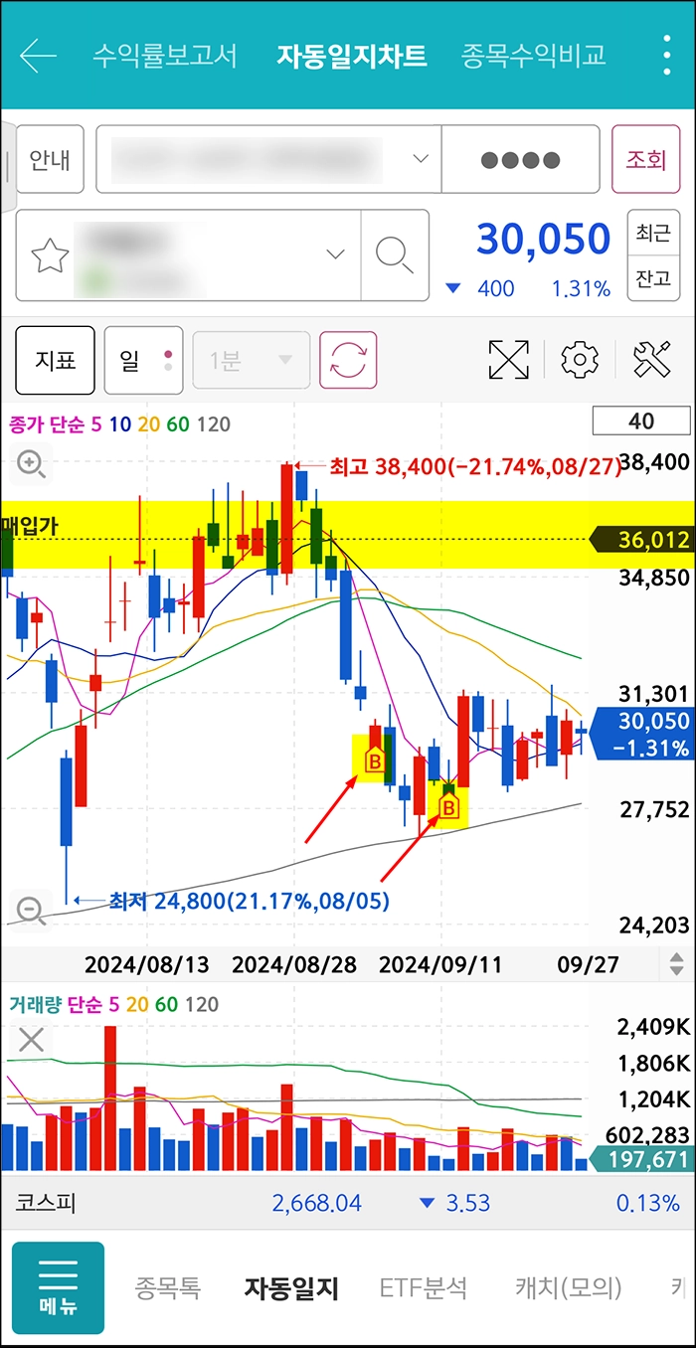
Task: Tap the first buy marker B
Action: pos(375,761)
